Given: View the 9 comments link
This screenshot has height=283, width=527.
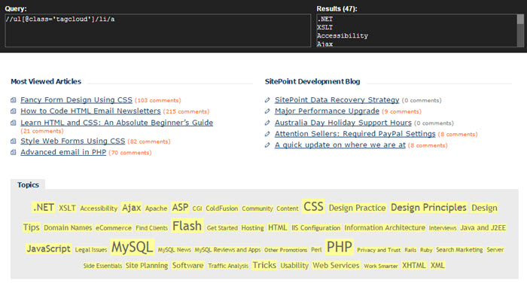Looking at the screenshot, I should tap(401, 111).
